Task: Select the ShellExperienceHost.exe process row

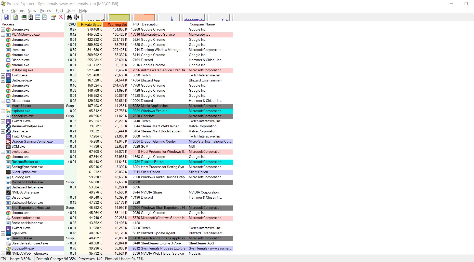Action: coord(116,208)
